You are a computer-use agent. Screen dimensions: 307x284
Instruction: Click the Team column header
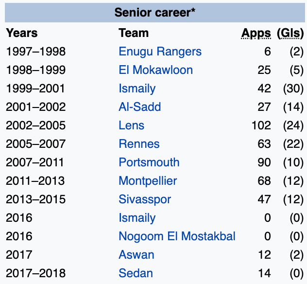pyautogui.click(x=134, y=33)
